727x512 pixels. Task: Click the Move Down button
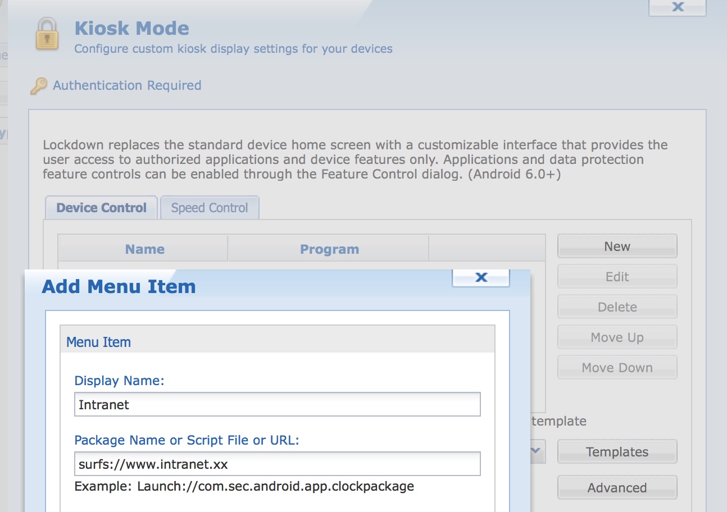617,368
